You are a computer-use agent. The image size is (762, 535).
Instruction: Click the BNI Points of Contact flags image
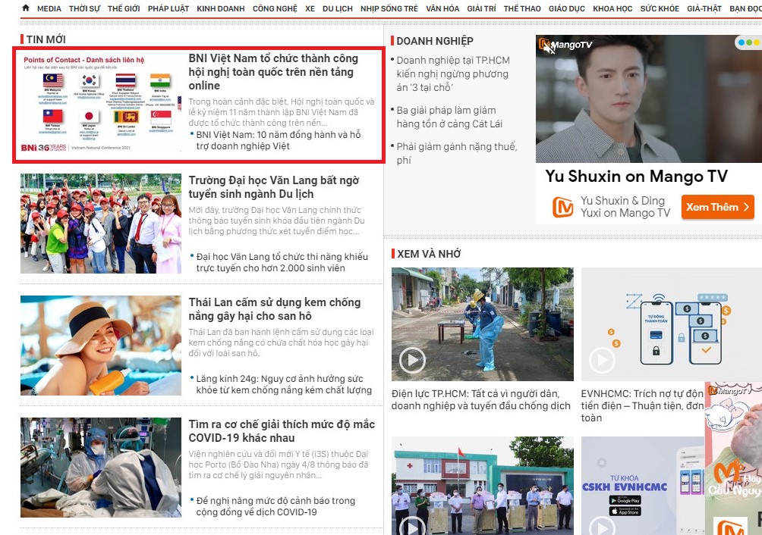pyautogui.click(x=101, y=103)
